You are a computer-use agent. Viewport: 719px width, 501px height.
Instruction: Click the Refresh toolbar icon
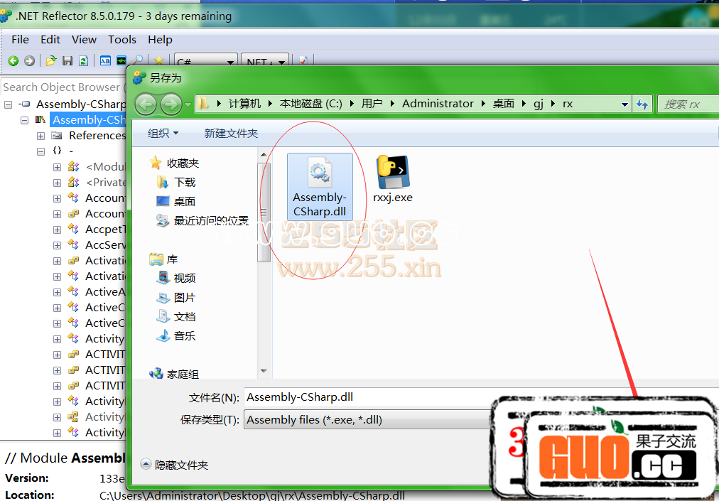point(83,61)
